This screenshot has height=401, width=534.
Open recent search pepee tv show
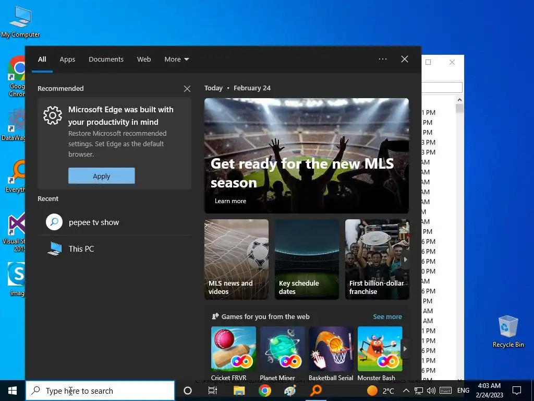pos(115,222)
